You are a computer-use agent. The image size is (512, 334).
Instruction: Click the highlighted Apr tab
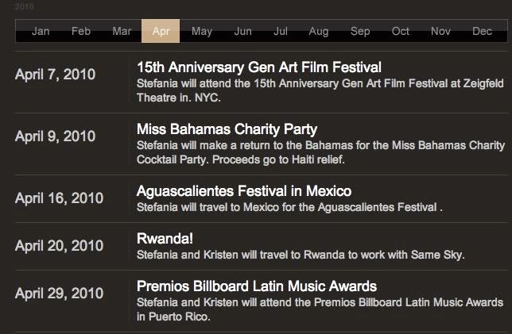161,31
